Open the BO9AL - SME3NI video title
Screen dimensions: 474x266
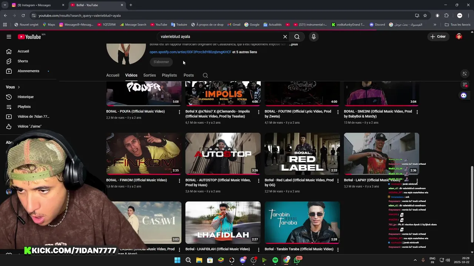point(378,114)
